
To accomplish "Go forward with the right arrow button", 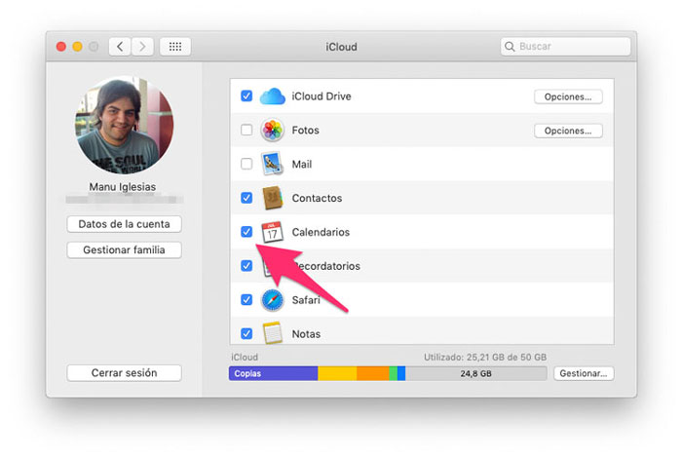I will (142, 47).
